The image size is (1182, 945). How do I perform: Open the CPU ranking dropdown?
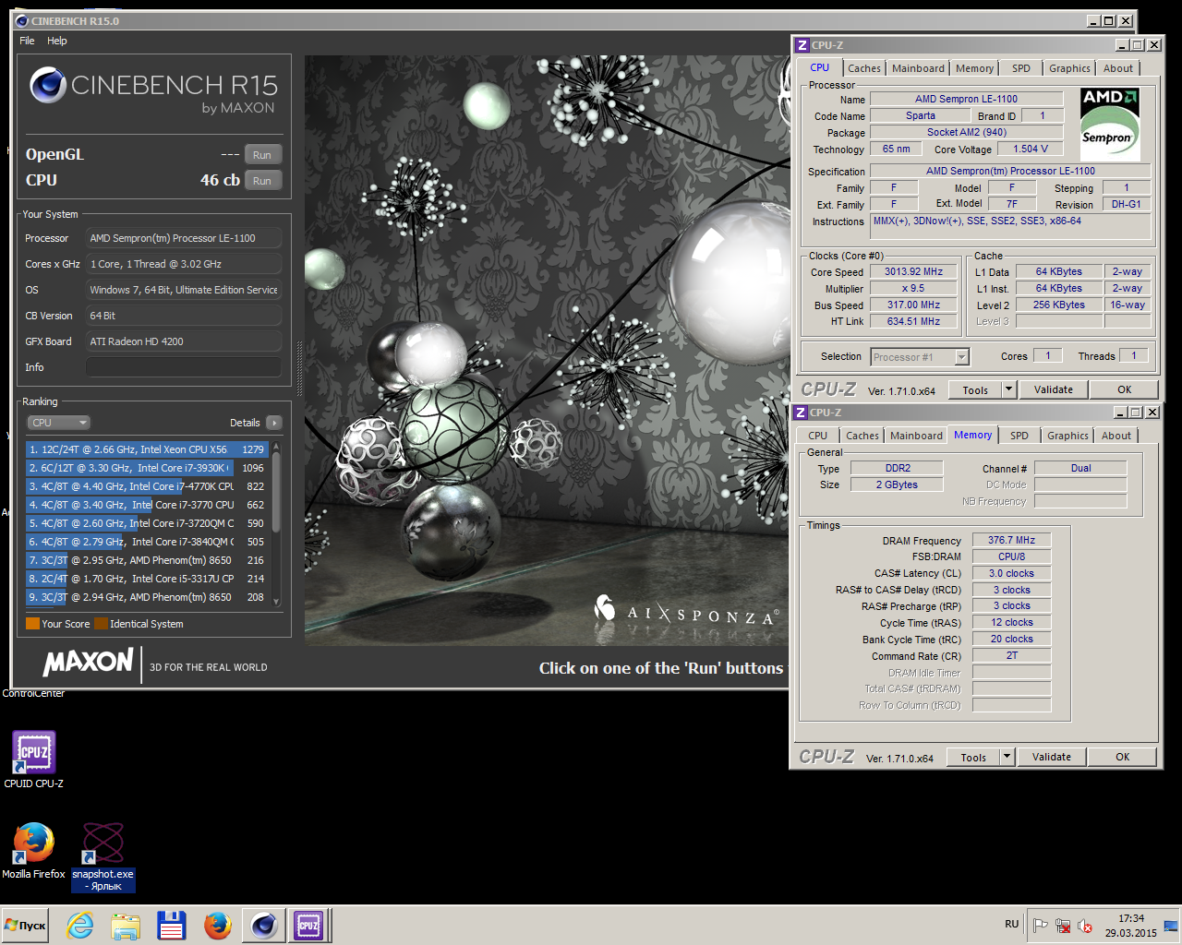tap(58, 423)
